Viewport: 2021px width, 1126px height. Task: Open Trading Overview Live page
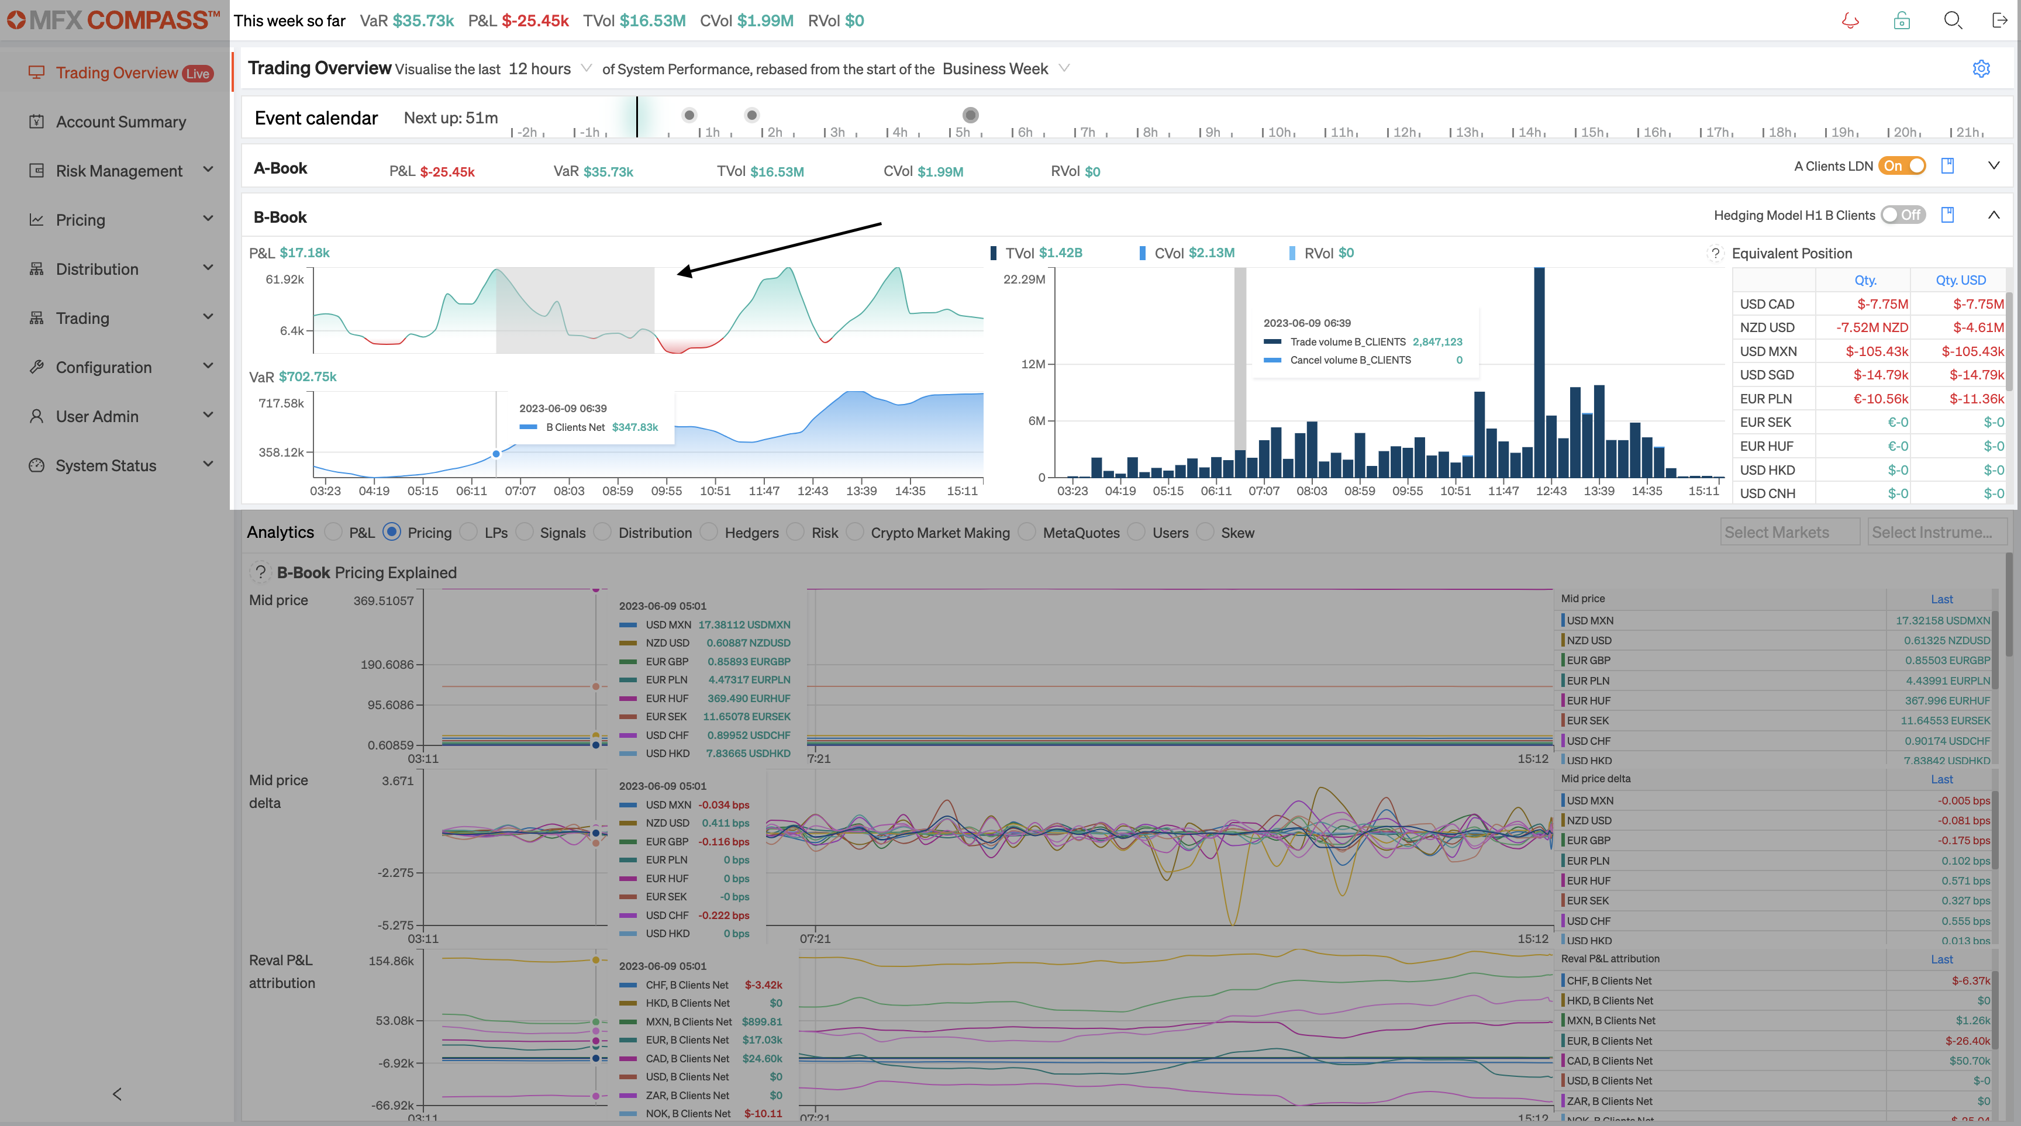[115, 73]
